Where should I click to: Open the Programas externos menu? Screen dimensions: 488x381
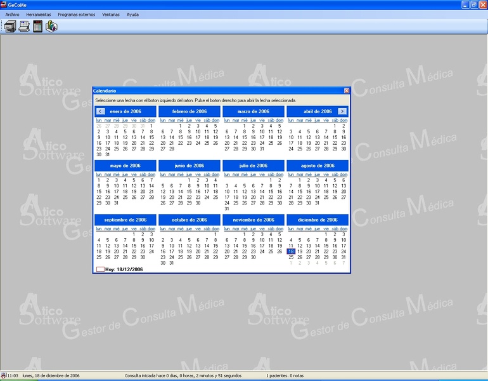[76, 15]
